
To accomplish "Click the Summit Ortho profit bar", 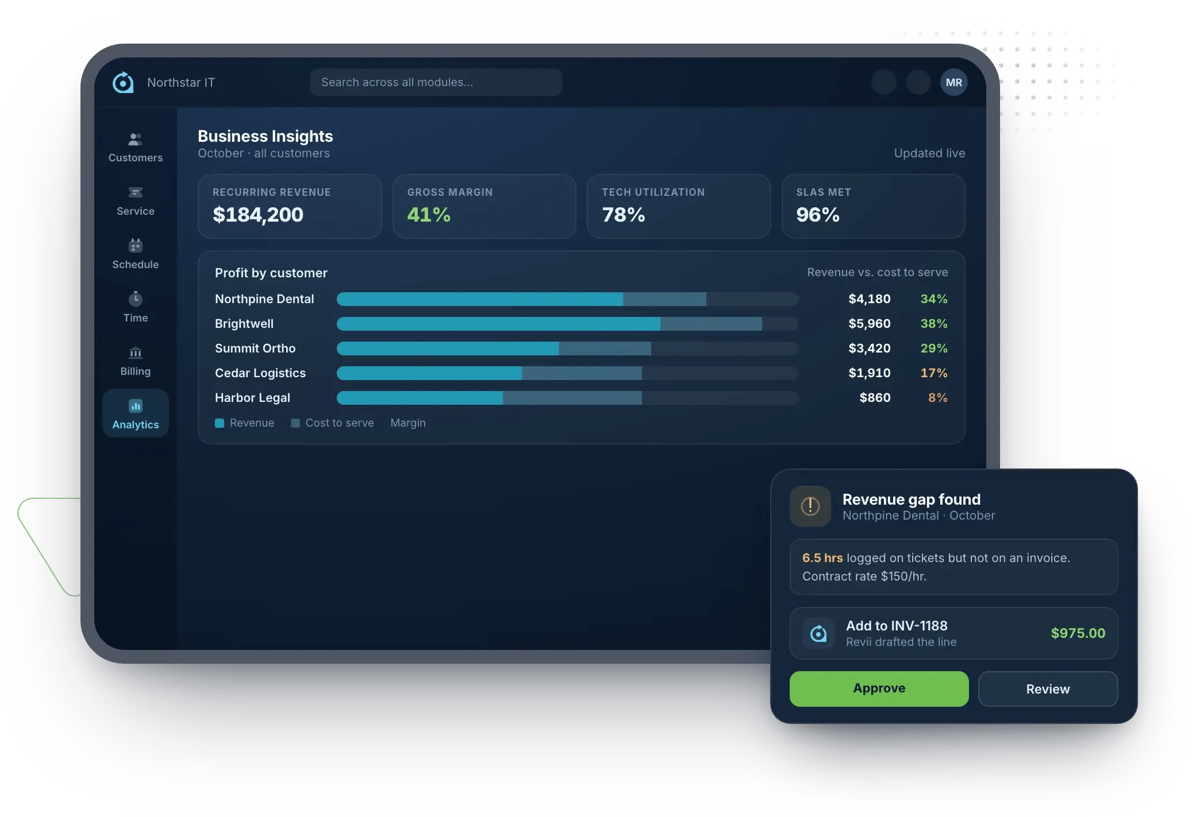I will (x=567, y=348).
